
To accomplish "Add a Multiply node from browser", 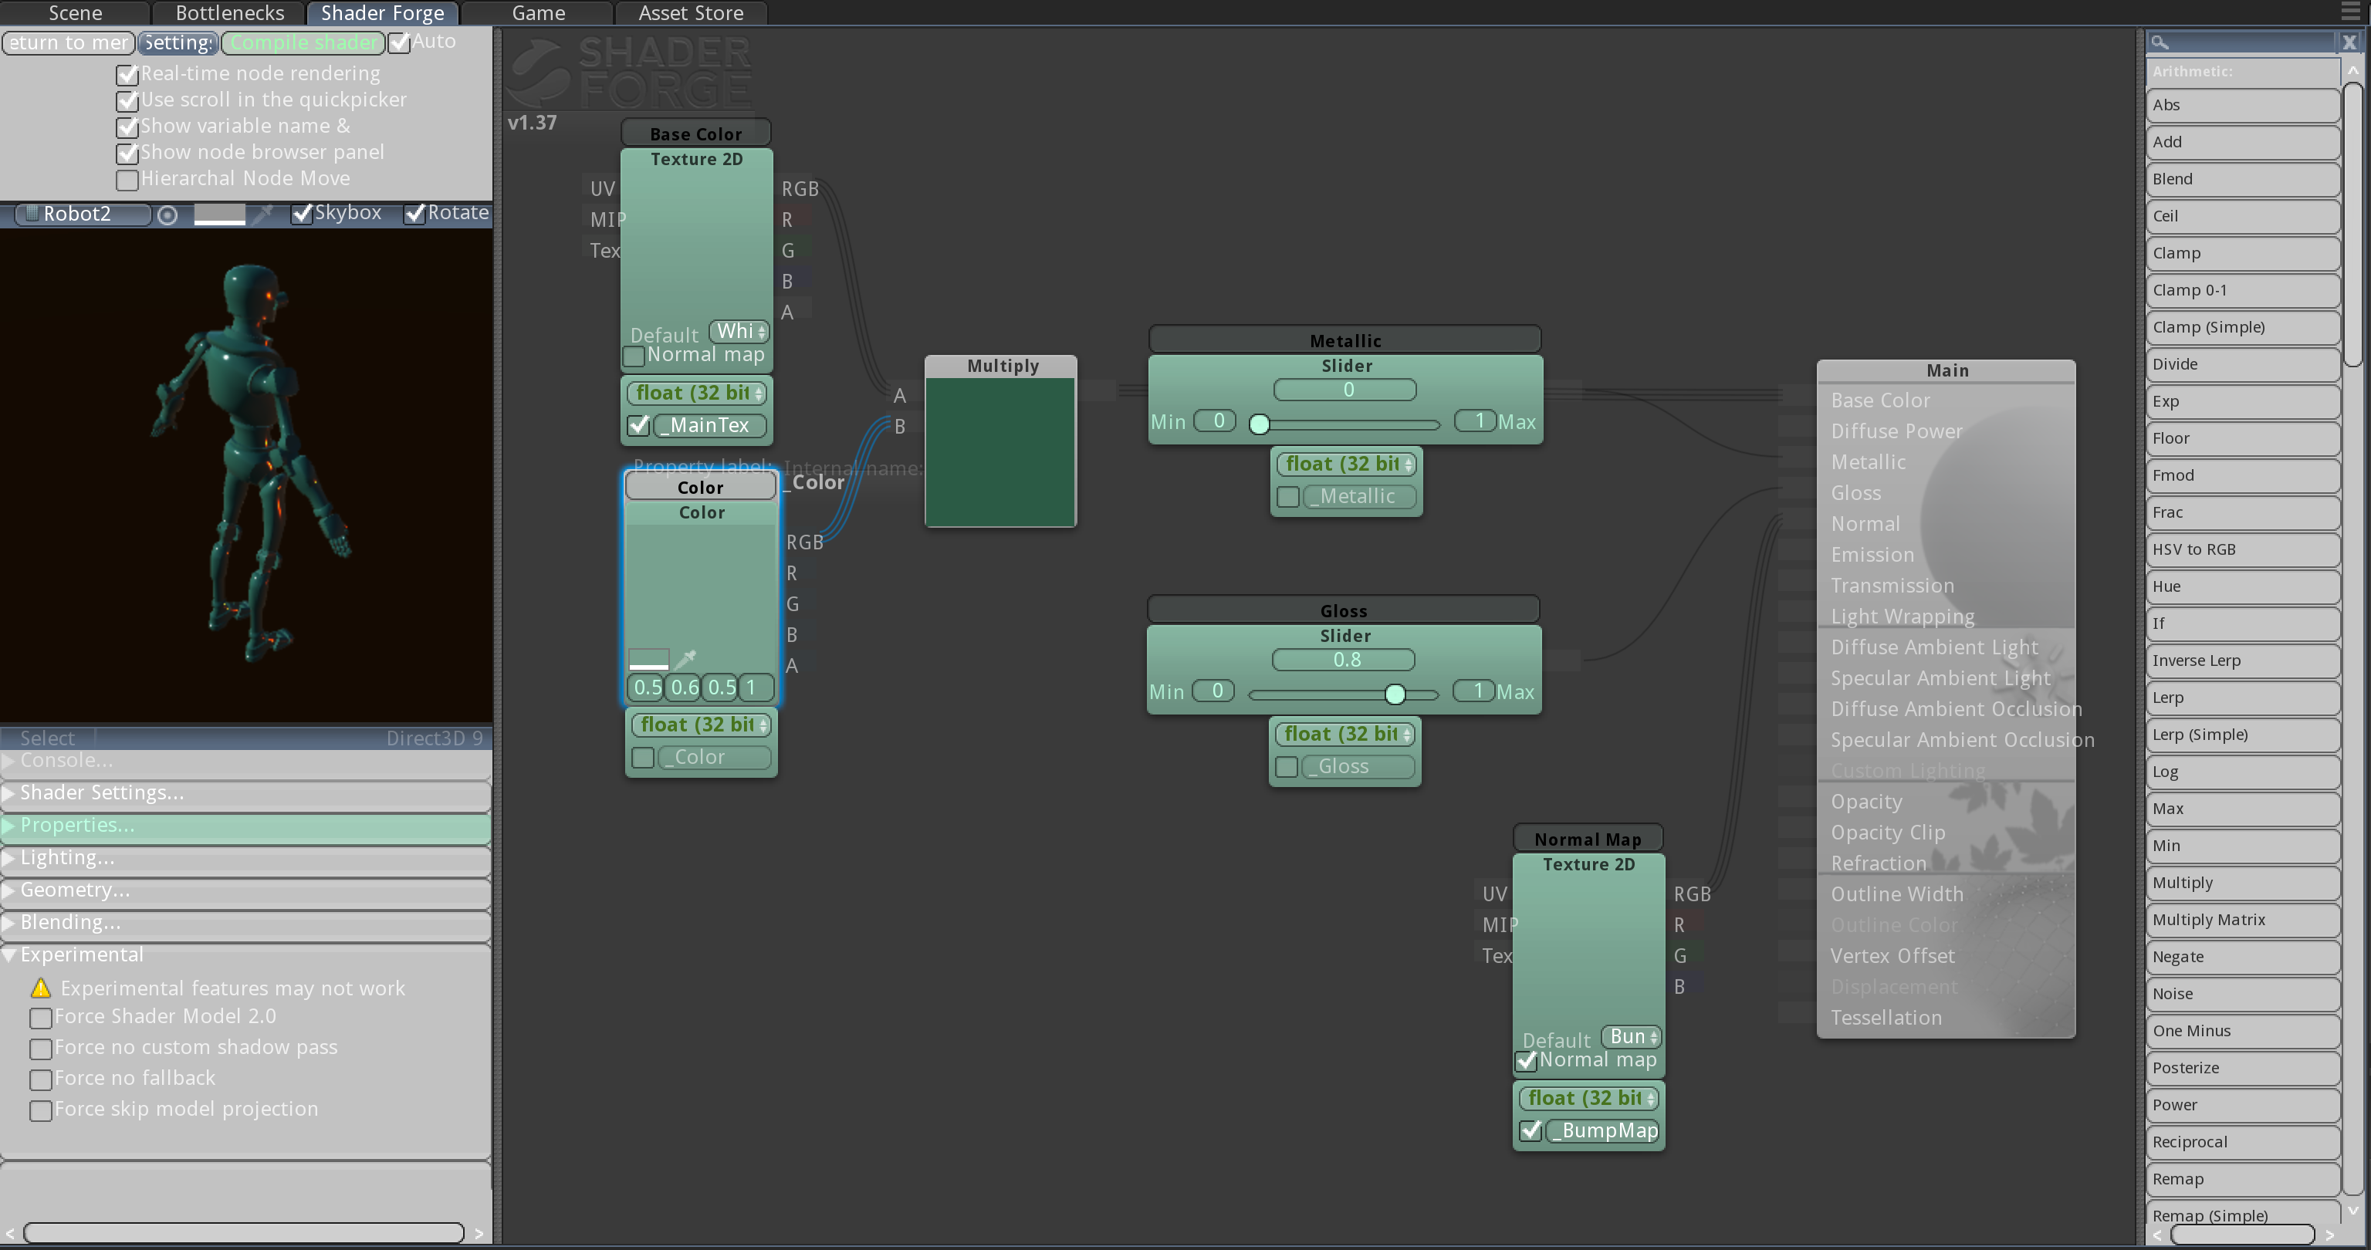I will coord(2242,883).
